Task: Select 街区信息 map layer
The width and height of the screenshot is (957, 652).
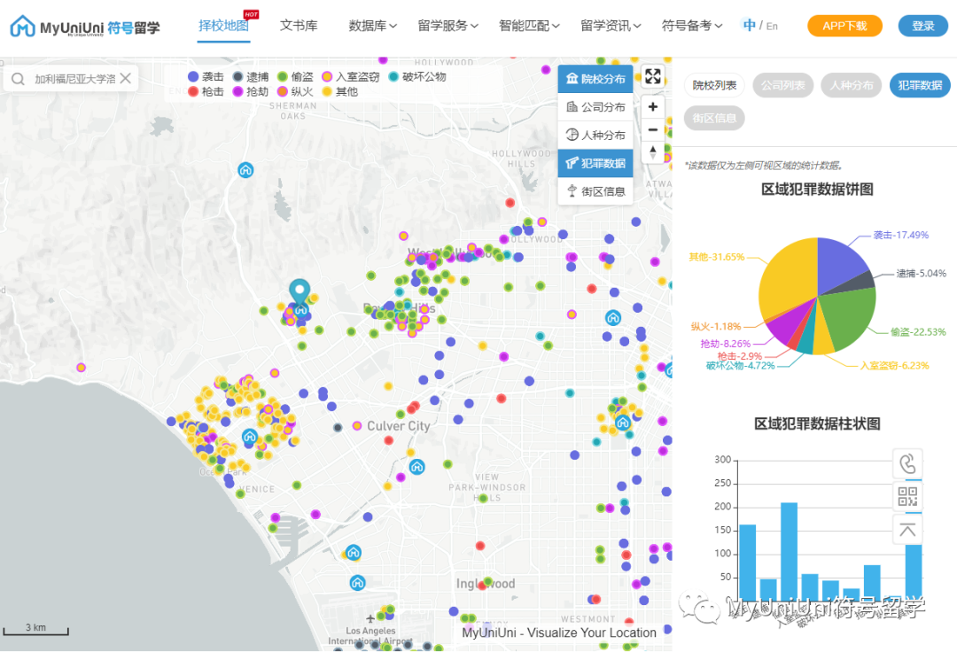Action: 595,191
